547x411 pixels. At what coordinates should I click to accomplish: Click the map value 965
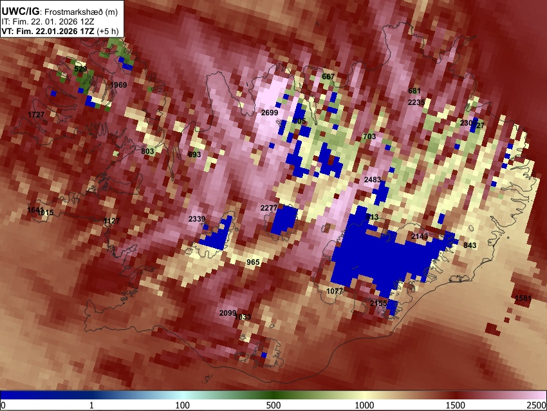click(253, 262)
